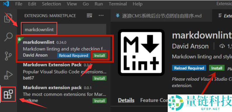
Task: Open the View menu
Action: [x=72, y=4]
